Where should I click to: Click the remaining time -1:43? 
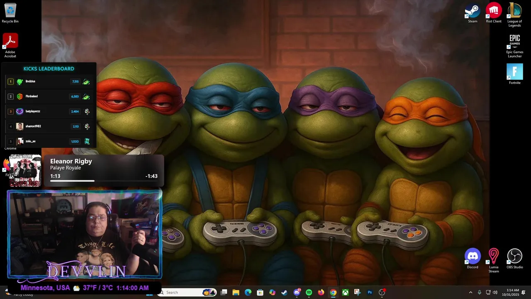(x=151, y=176)
